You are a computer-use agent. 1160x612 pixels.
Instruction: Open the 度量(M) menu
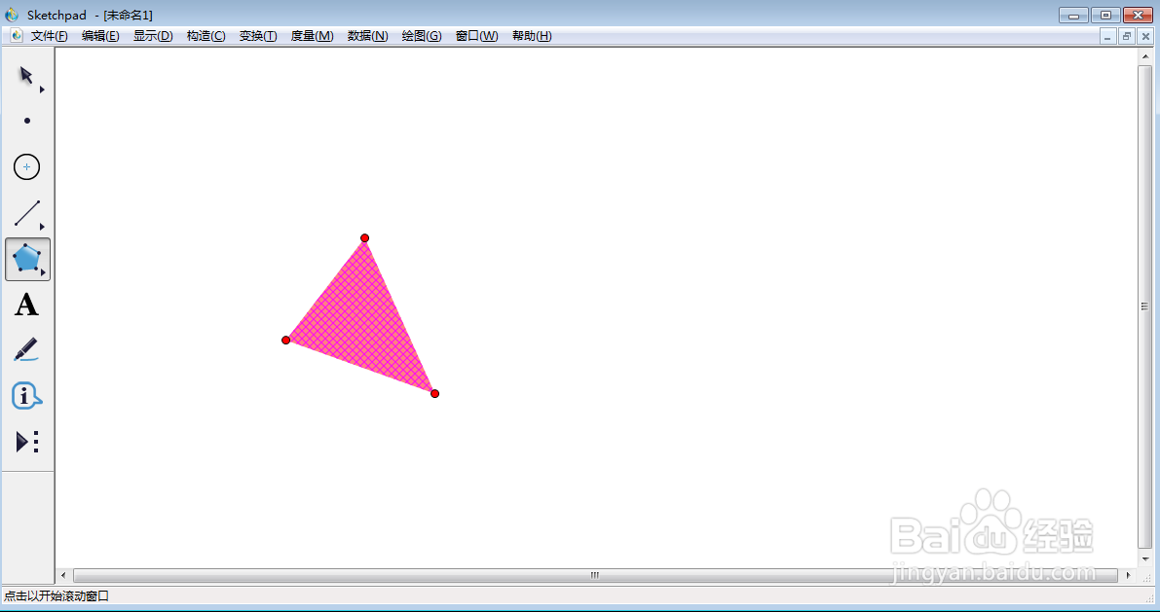point(312,35)
